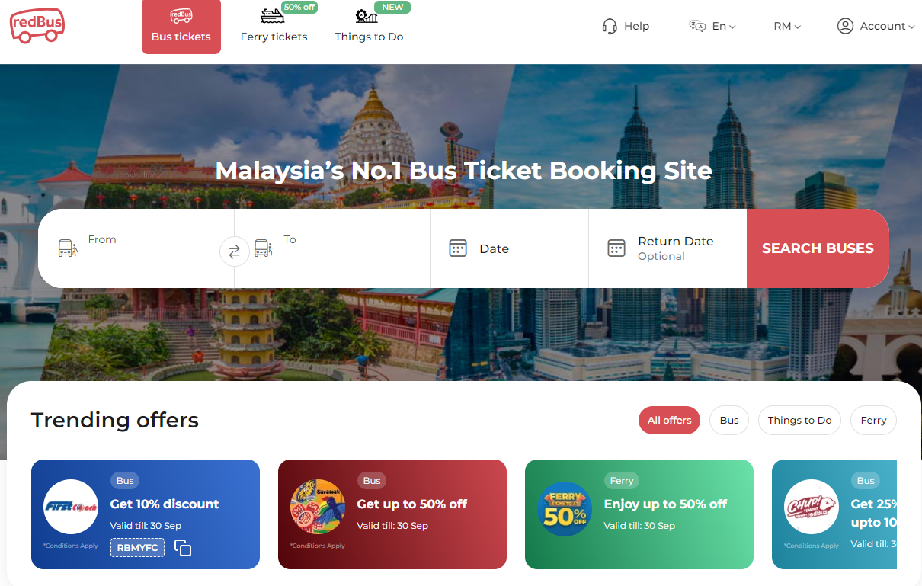Image resolution: width=922 pixels, height=586 pixels.
Task: Open the Ferry 50% off offer card
Action: click(x=639, y=514)
